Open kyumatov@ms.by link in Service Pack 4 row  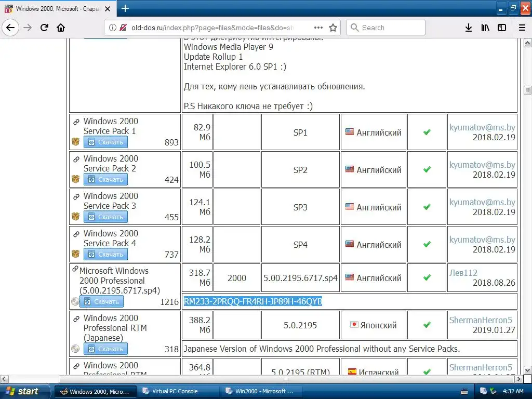click(482, 240)
